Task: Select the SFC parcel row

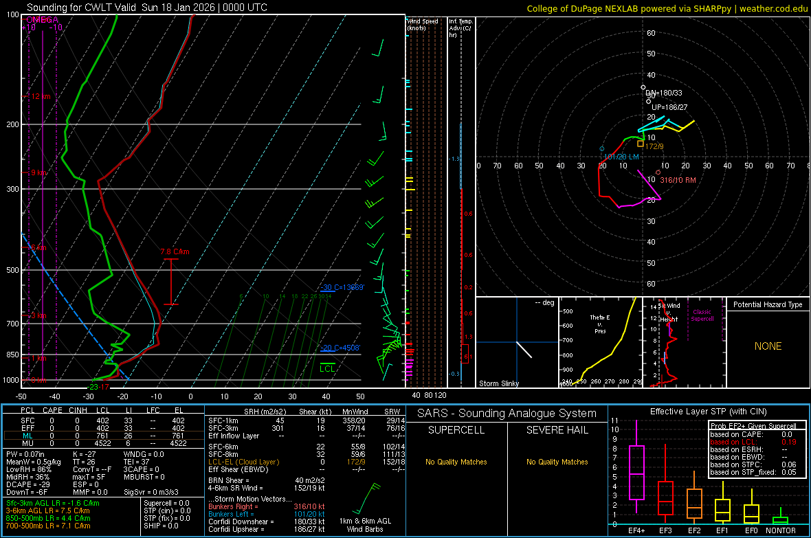Action: pyautogui.click(x=104, y=421)
